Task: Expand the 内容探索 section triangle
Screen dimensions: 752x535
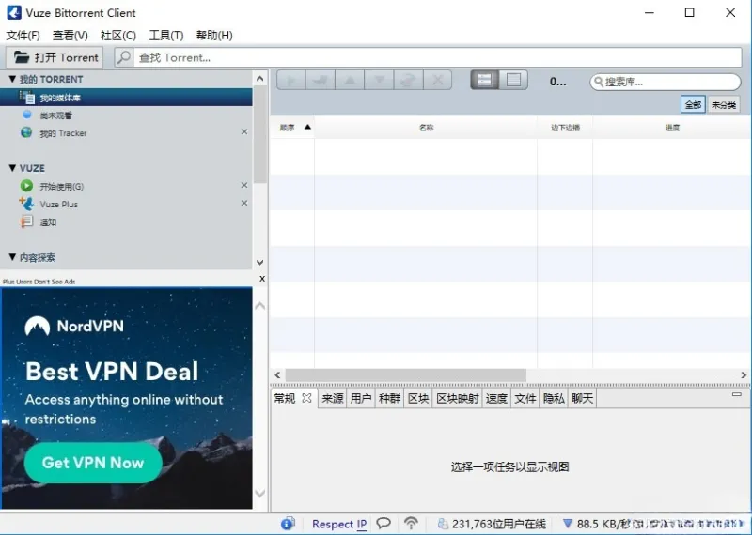Action: coord(12,257)
